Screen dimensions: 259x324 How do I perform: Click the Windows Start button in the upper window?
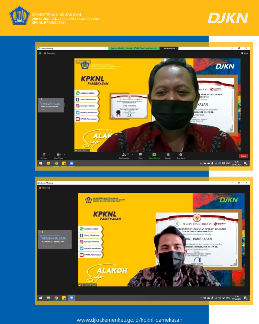click(41, 163)
